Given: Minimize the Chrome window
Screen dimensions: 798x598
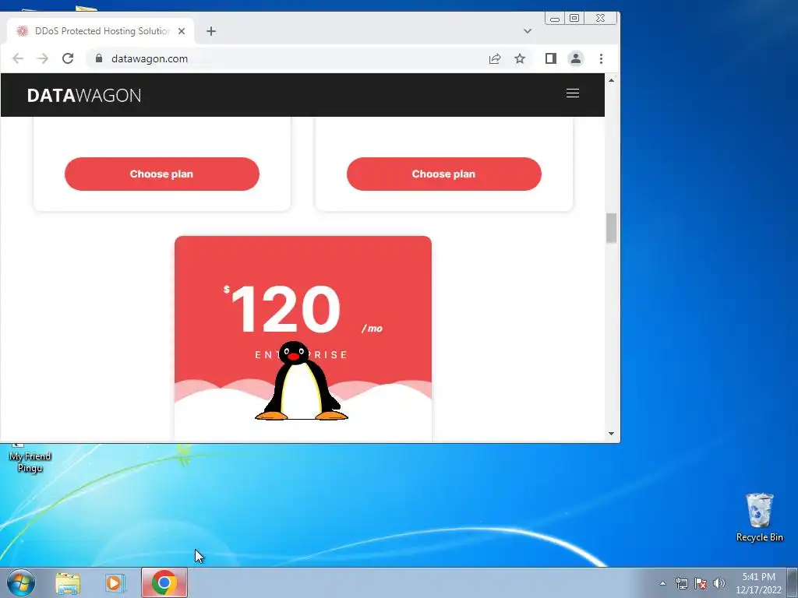Looking at the screenshot, I should (x=555, y=19).
